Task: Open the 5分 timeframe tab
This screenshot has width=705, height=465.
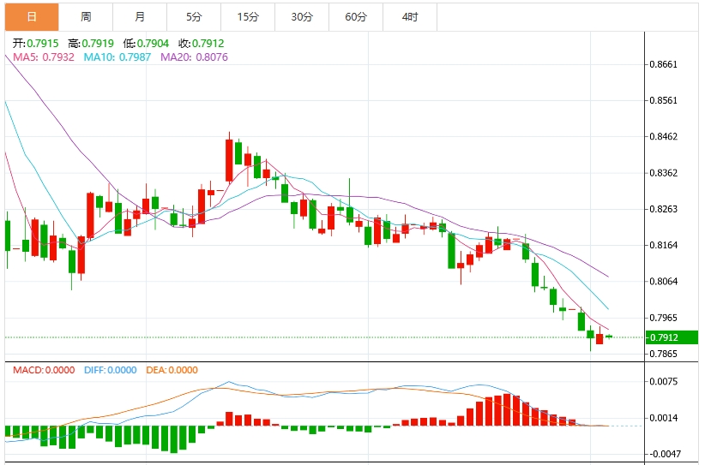Action: click(194, 17)
